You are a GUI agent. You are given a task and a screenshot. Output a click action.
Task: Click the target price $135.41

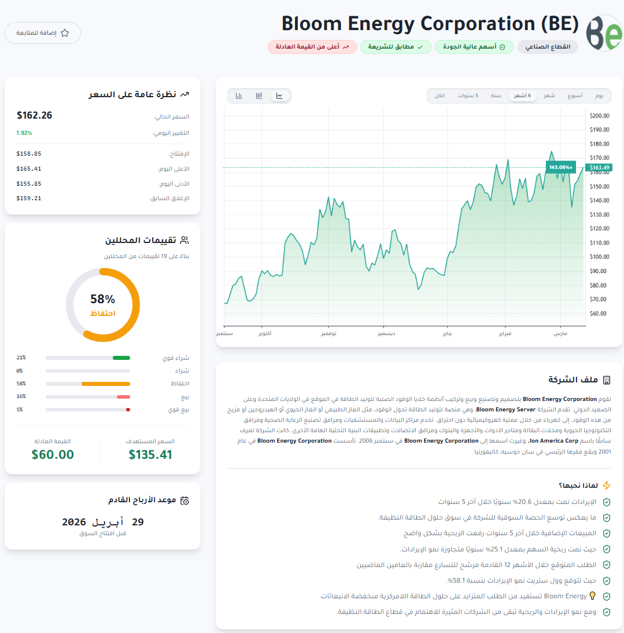click(150, 455)
